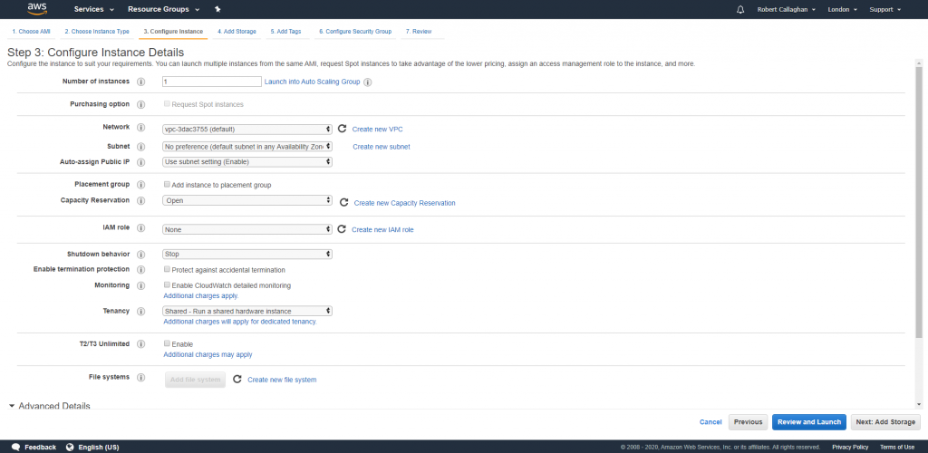Viewport: 928px width, 453px height.
Task: Show info icon for IAM role
Action: point(140,228)
